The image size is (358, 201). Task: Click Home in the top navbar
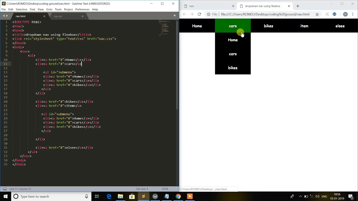pos(197,26)
